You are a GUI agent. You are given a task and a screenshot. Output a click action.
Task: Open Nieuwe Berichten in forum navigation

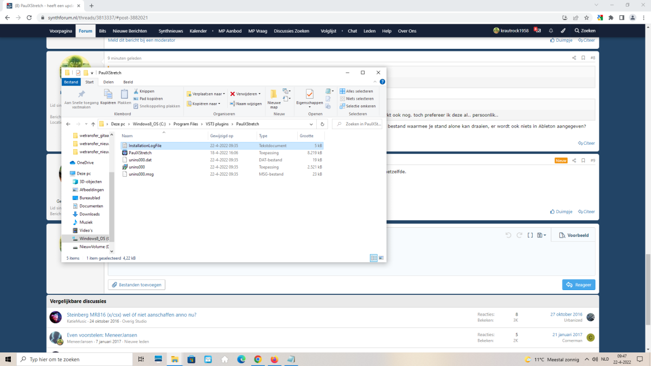click(x=129, y=31)
